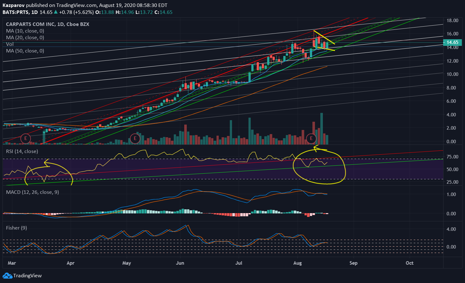Click the earnings 'E' marker in August
Screen dimensions: 465x283
tap(311, 138)
